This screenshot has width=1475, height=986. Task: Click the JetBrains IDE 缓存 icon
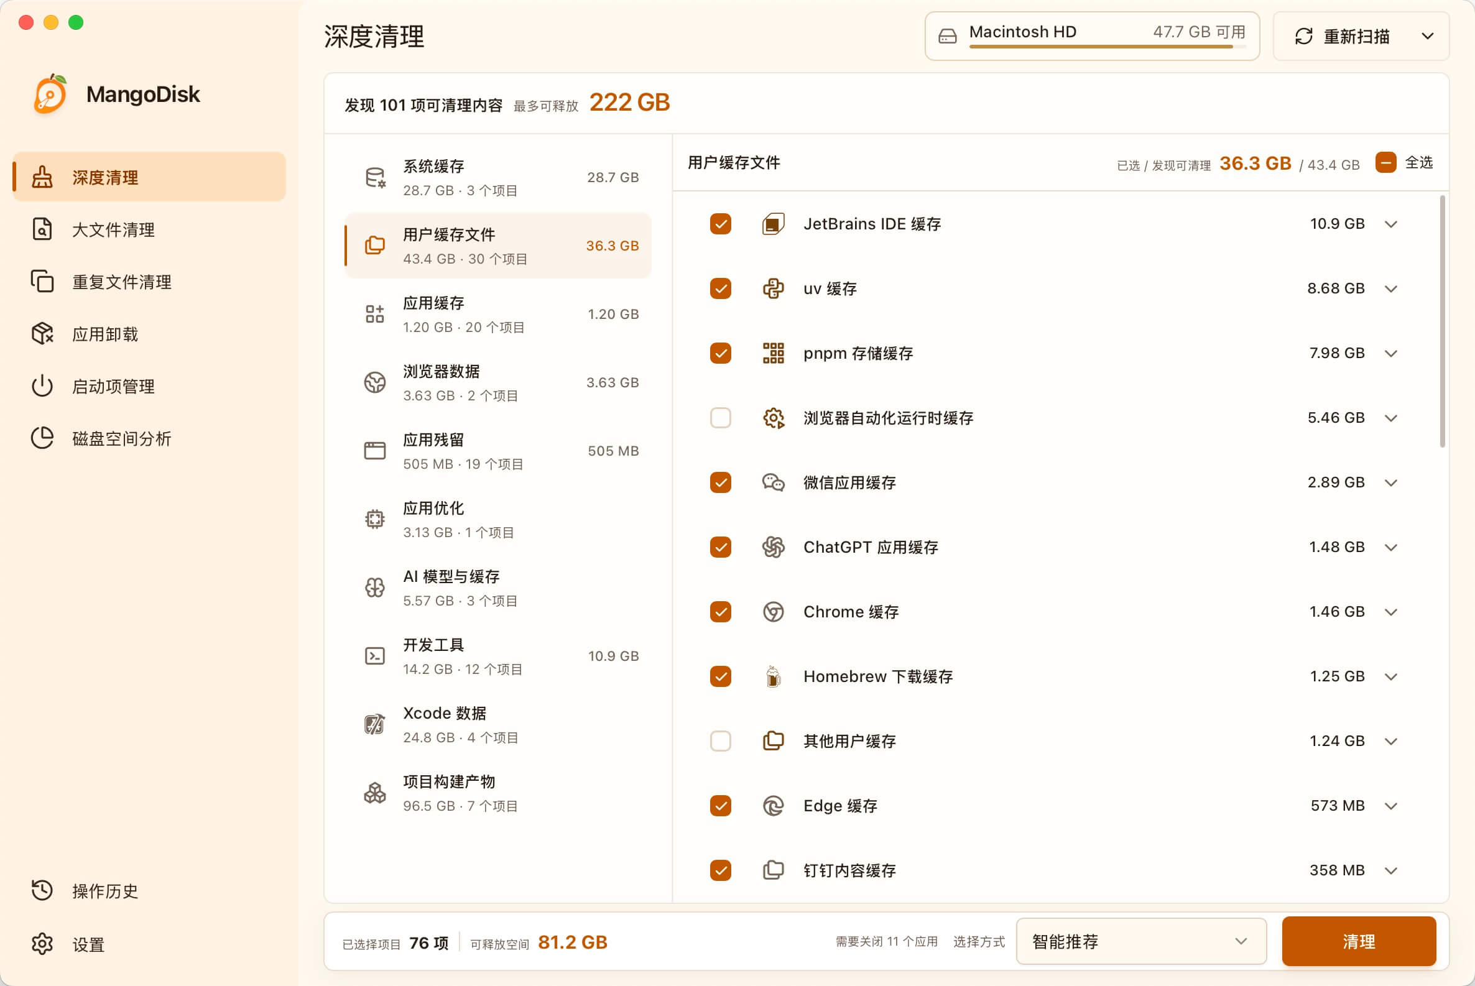(773, 224)
